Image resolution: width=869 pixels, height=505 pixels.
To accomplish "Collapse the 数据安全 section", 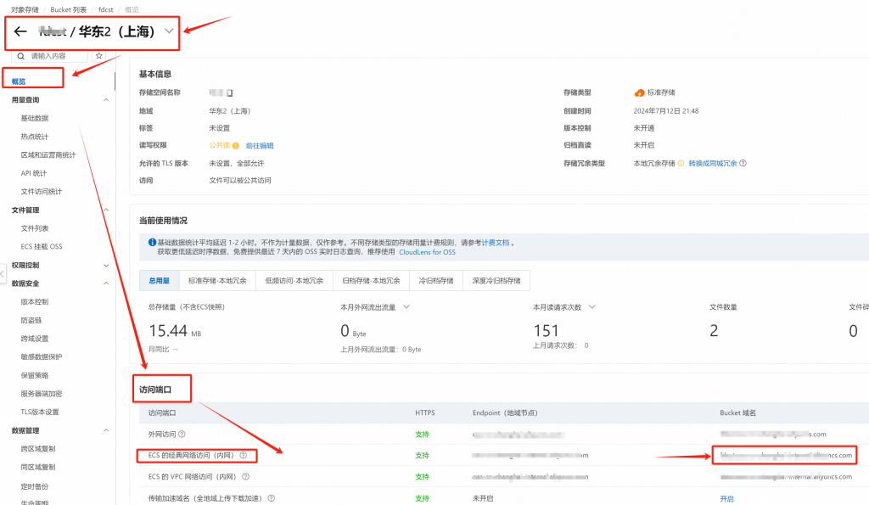I will [106, 283].
